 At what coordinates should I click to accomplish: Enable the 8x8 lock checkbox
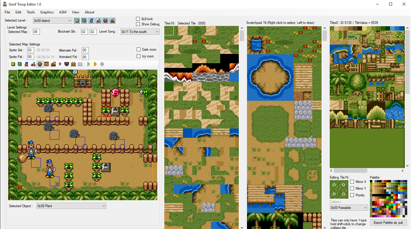coord(138,19)
